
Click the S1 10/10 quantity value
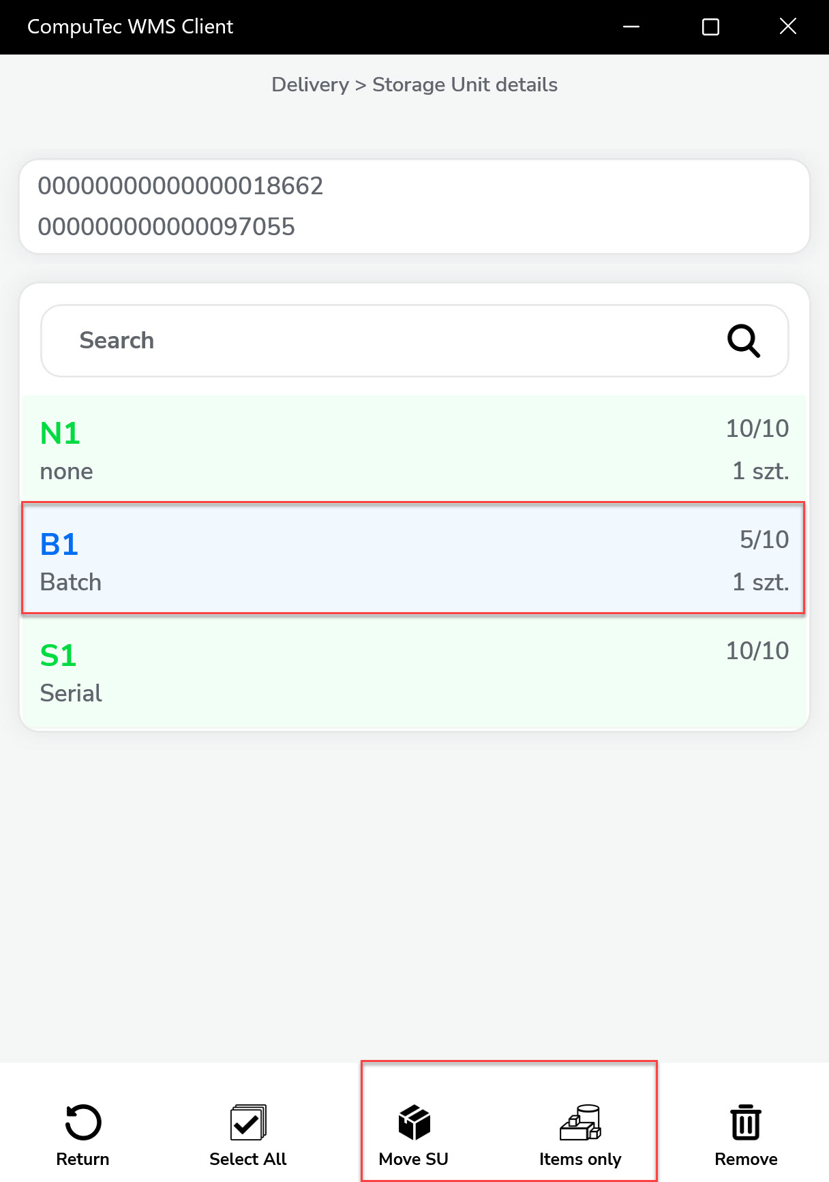click(757, 651)
